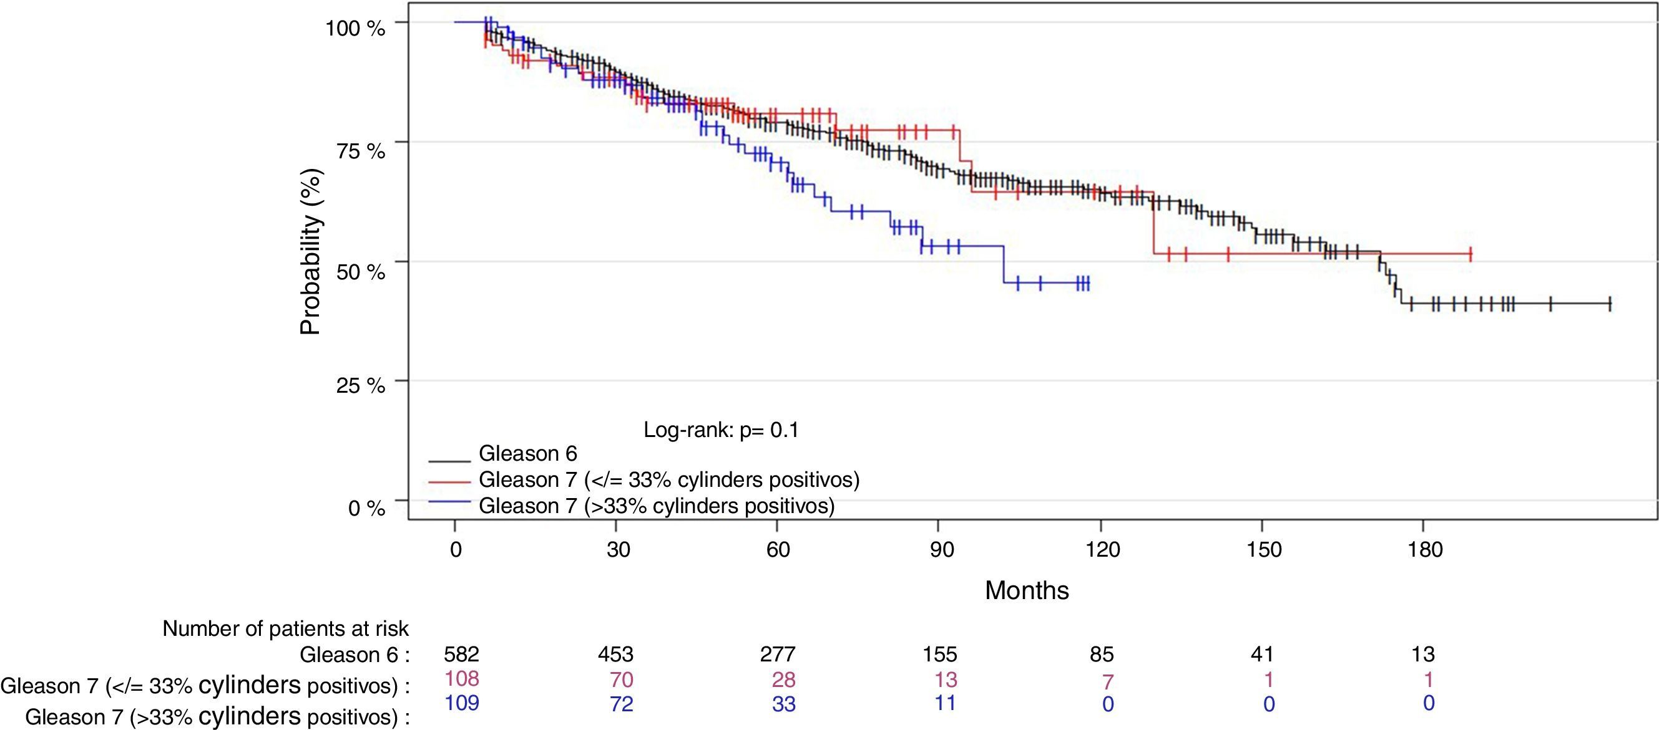This screenshot has width=1659, height=730.
Task: Click the blue at-risk value 109
Action: 462,703
